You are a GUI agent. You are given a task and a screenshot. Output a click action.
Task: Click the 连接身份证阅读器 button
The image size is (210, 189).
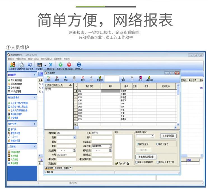tap(146, 157)
